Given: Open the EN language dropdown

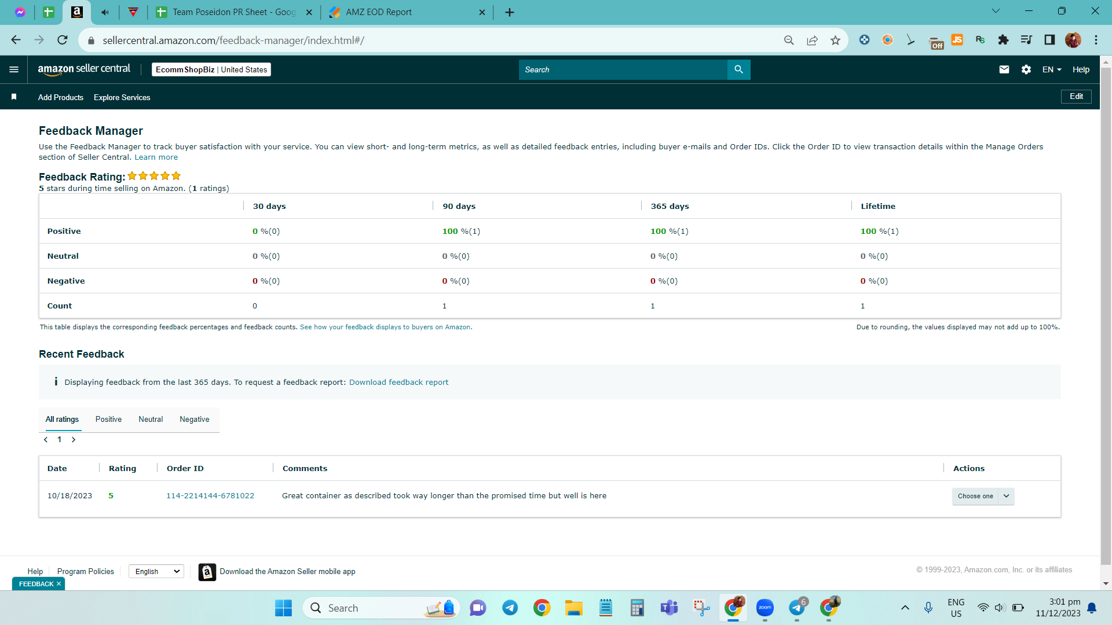Looking at the screenshot, I should (1052, 69).
